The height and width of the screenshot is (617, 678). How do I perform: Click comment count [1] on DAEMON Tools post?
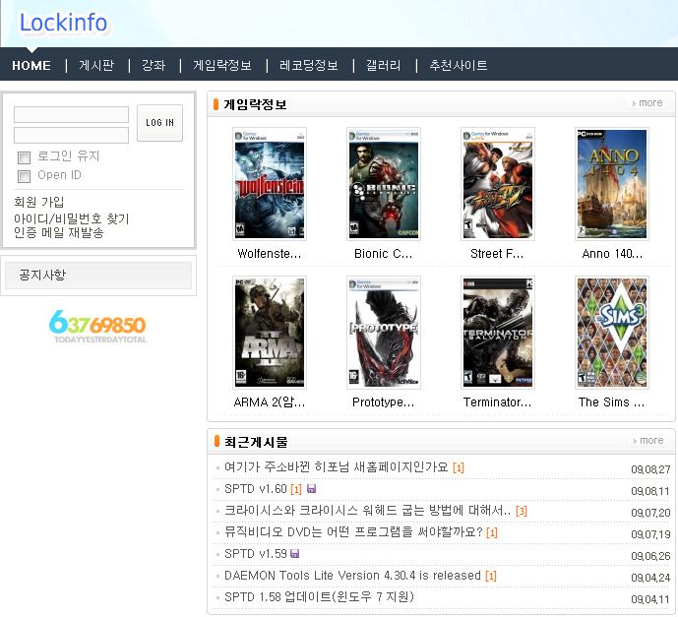point(491,576)
